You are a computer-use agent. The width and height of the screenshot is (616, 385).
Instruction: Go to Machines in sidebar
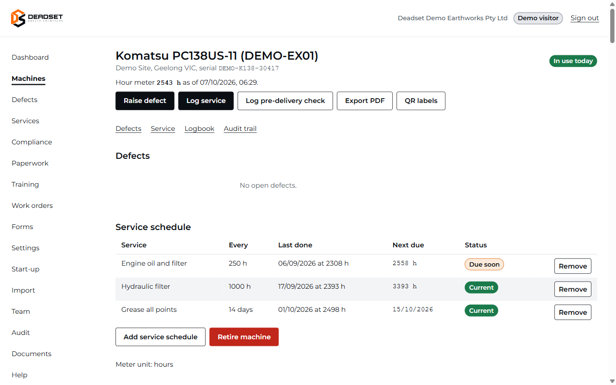(28, 78)
